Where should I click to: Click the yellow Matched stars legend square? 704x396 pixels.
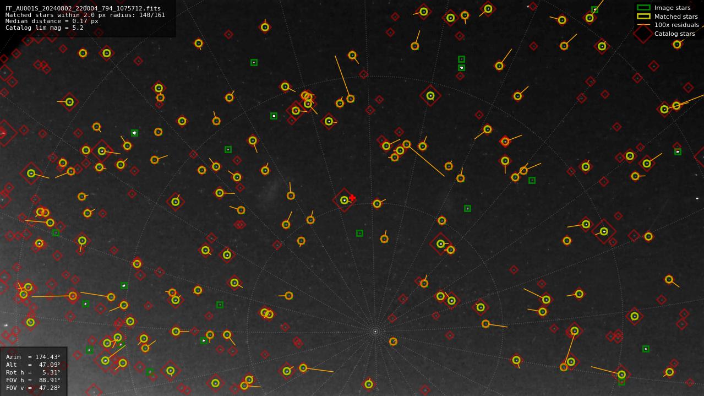coord(643,17)
